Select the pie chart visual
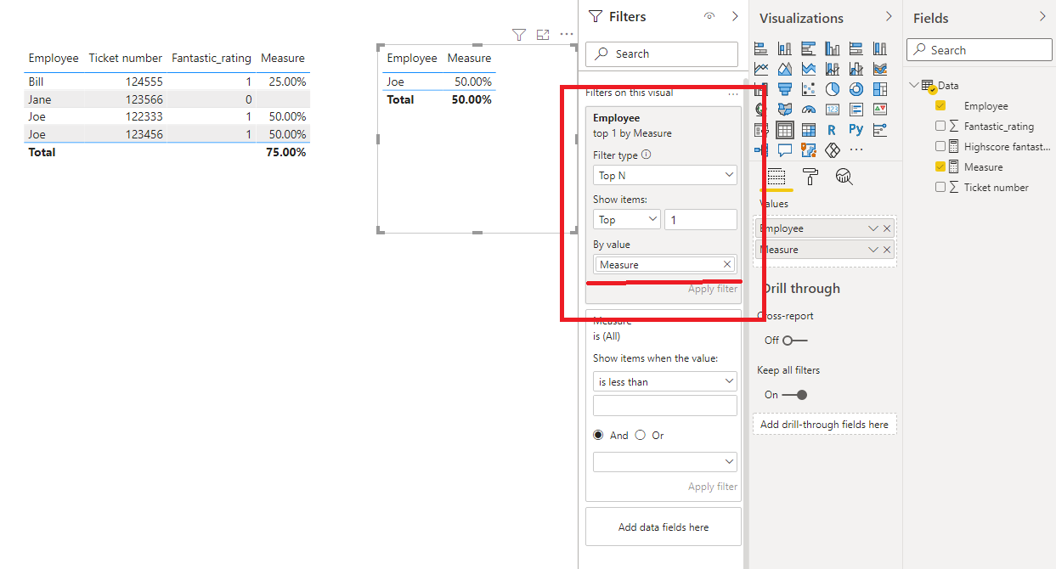The width and height of the screenshot is (1056, 569). (833, 89)
